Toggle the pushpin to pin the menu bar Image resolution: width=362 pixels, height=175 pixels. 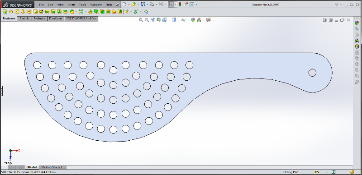pyautogui.click(x=117, y=5)
